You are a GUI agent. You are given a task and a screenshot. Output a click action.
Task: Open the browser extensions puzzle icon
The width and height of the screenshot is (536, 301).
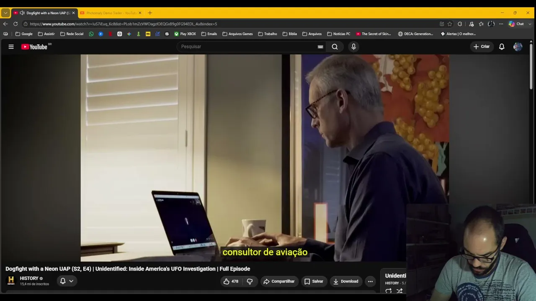[x=460, y=24]
